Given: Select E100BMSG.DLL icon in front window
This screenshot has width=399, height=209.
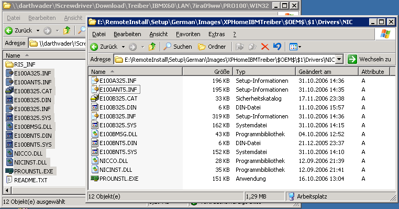Looking at the screenshot, I should pyautogui.click(x=95, y=134).
